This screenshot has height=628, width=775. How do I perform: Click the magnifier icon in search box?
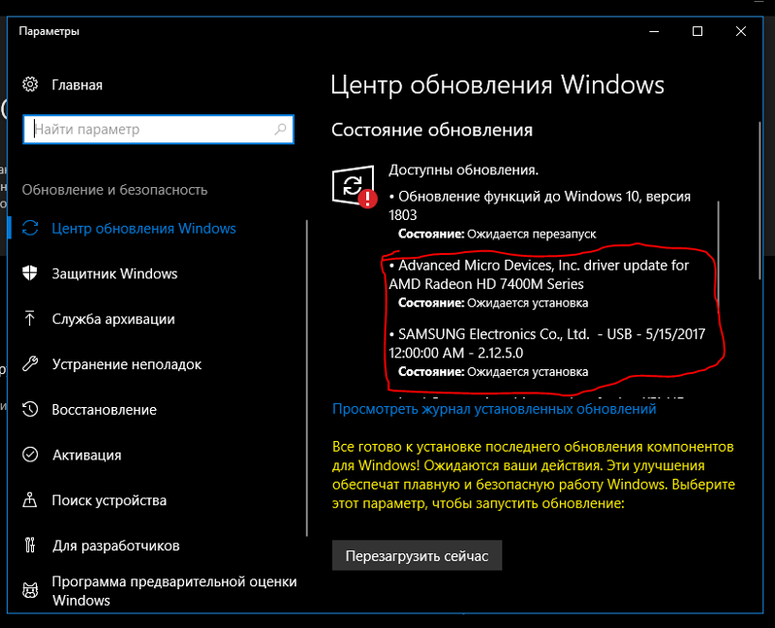(x=280, y=130)
